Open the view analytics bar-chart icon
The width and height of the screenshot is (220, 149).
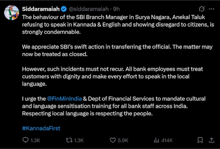coord(156,141)
